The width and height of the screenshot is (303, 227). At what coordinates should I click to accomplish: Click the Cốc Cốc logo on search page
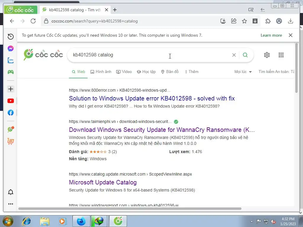point(43,55)
